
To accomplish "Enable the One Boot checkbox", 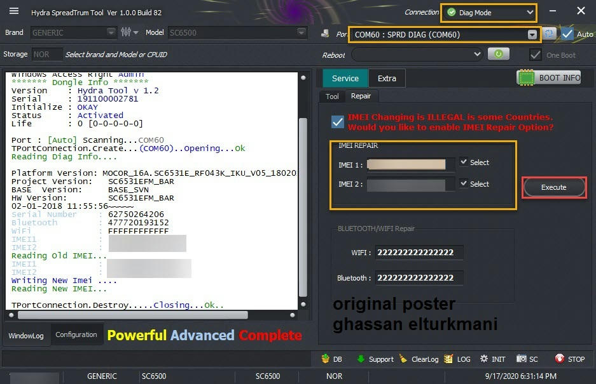I will pos(536,55).
